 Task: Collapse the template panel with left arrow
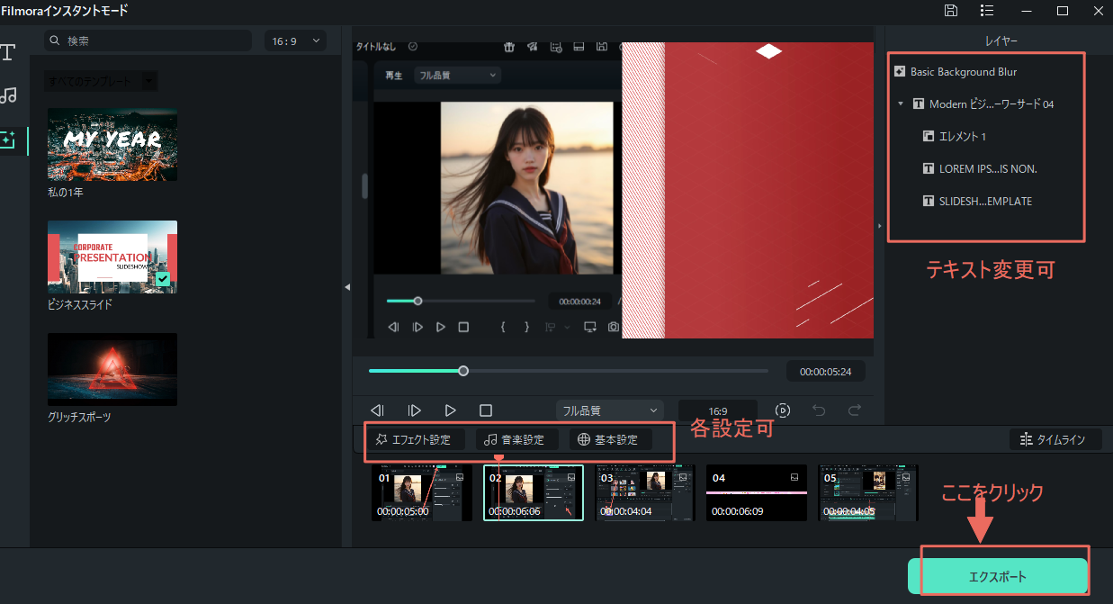coord(347,287)
